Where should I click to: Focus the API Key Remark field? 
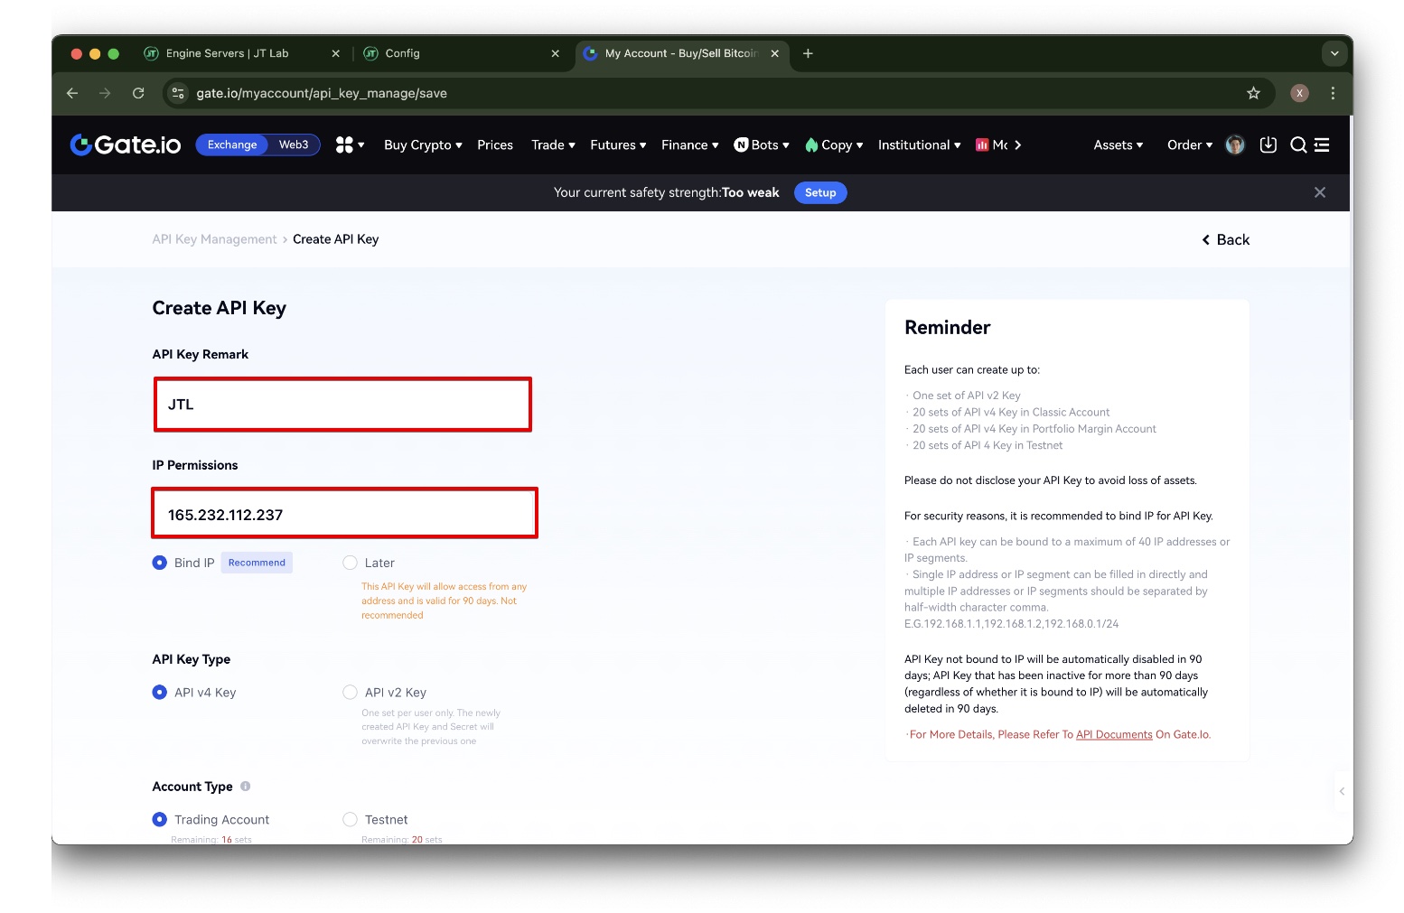click(342, 405)
